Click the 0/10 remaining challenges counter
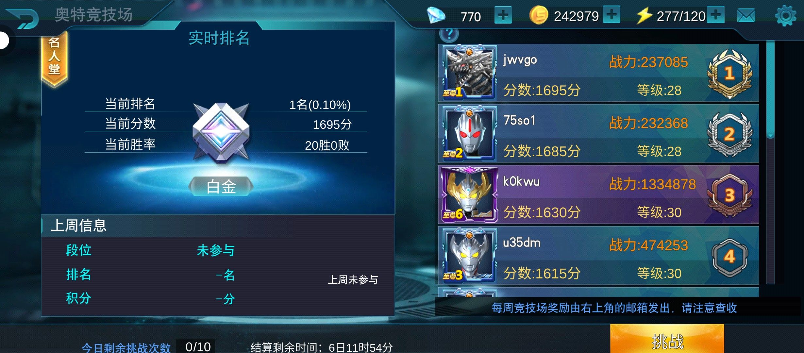This screenshot has width=804, height=353. tap(197, 346)
